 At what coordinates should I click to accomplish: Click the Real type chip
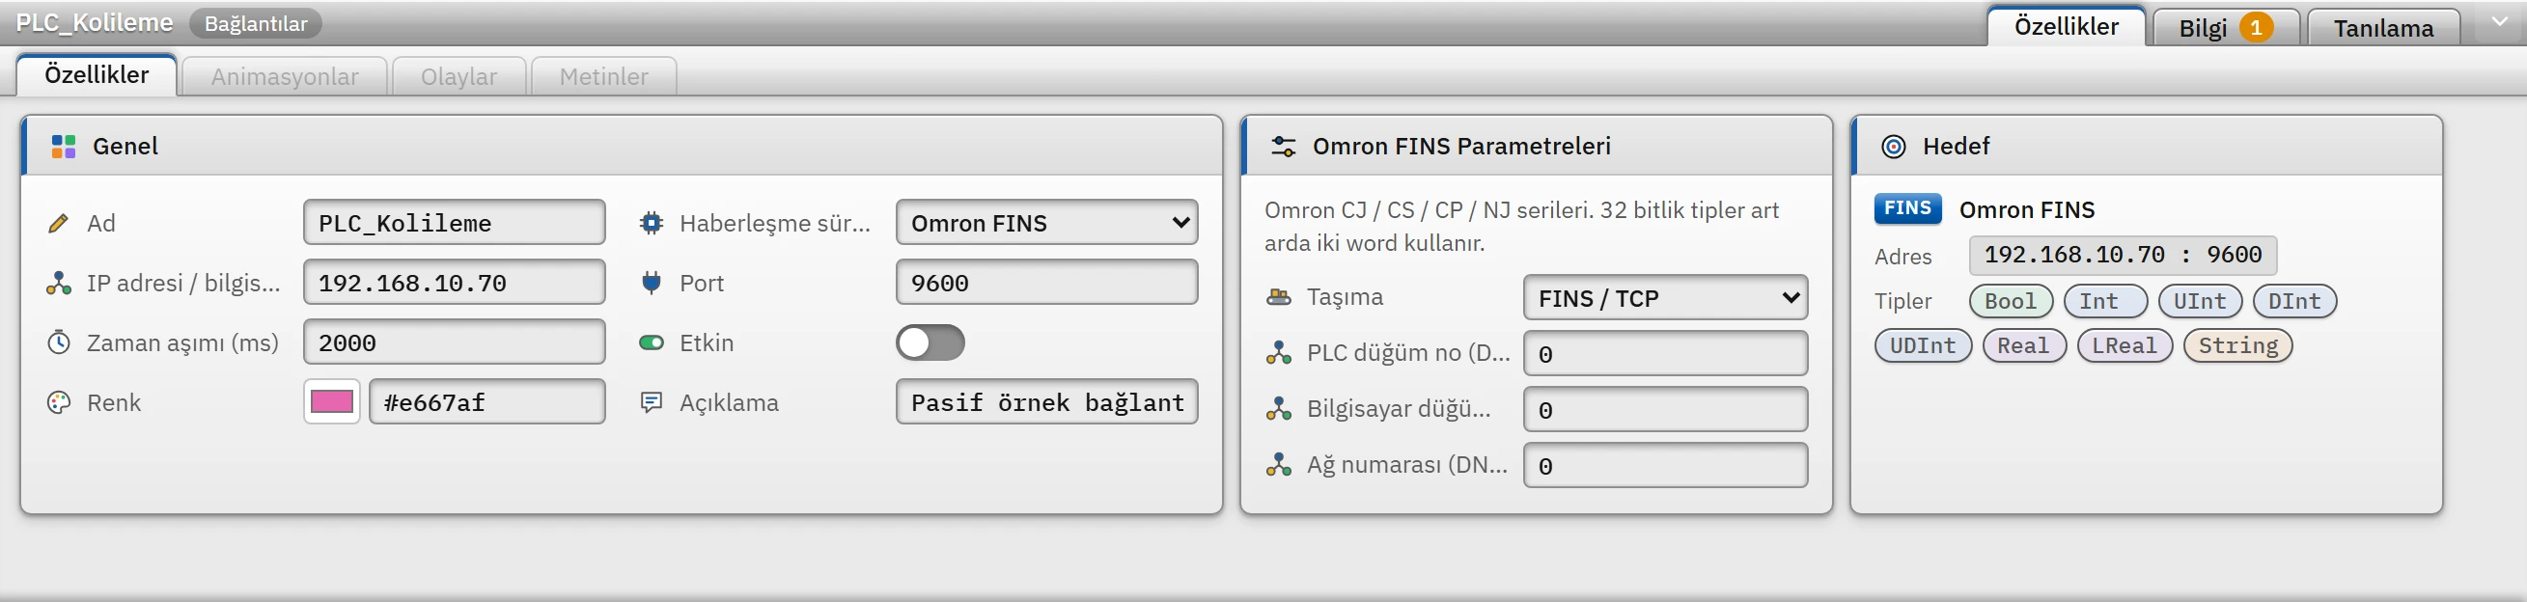[2024, 345]
